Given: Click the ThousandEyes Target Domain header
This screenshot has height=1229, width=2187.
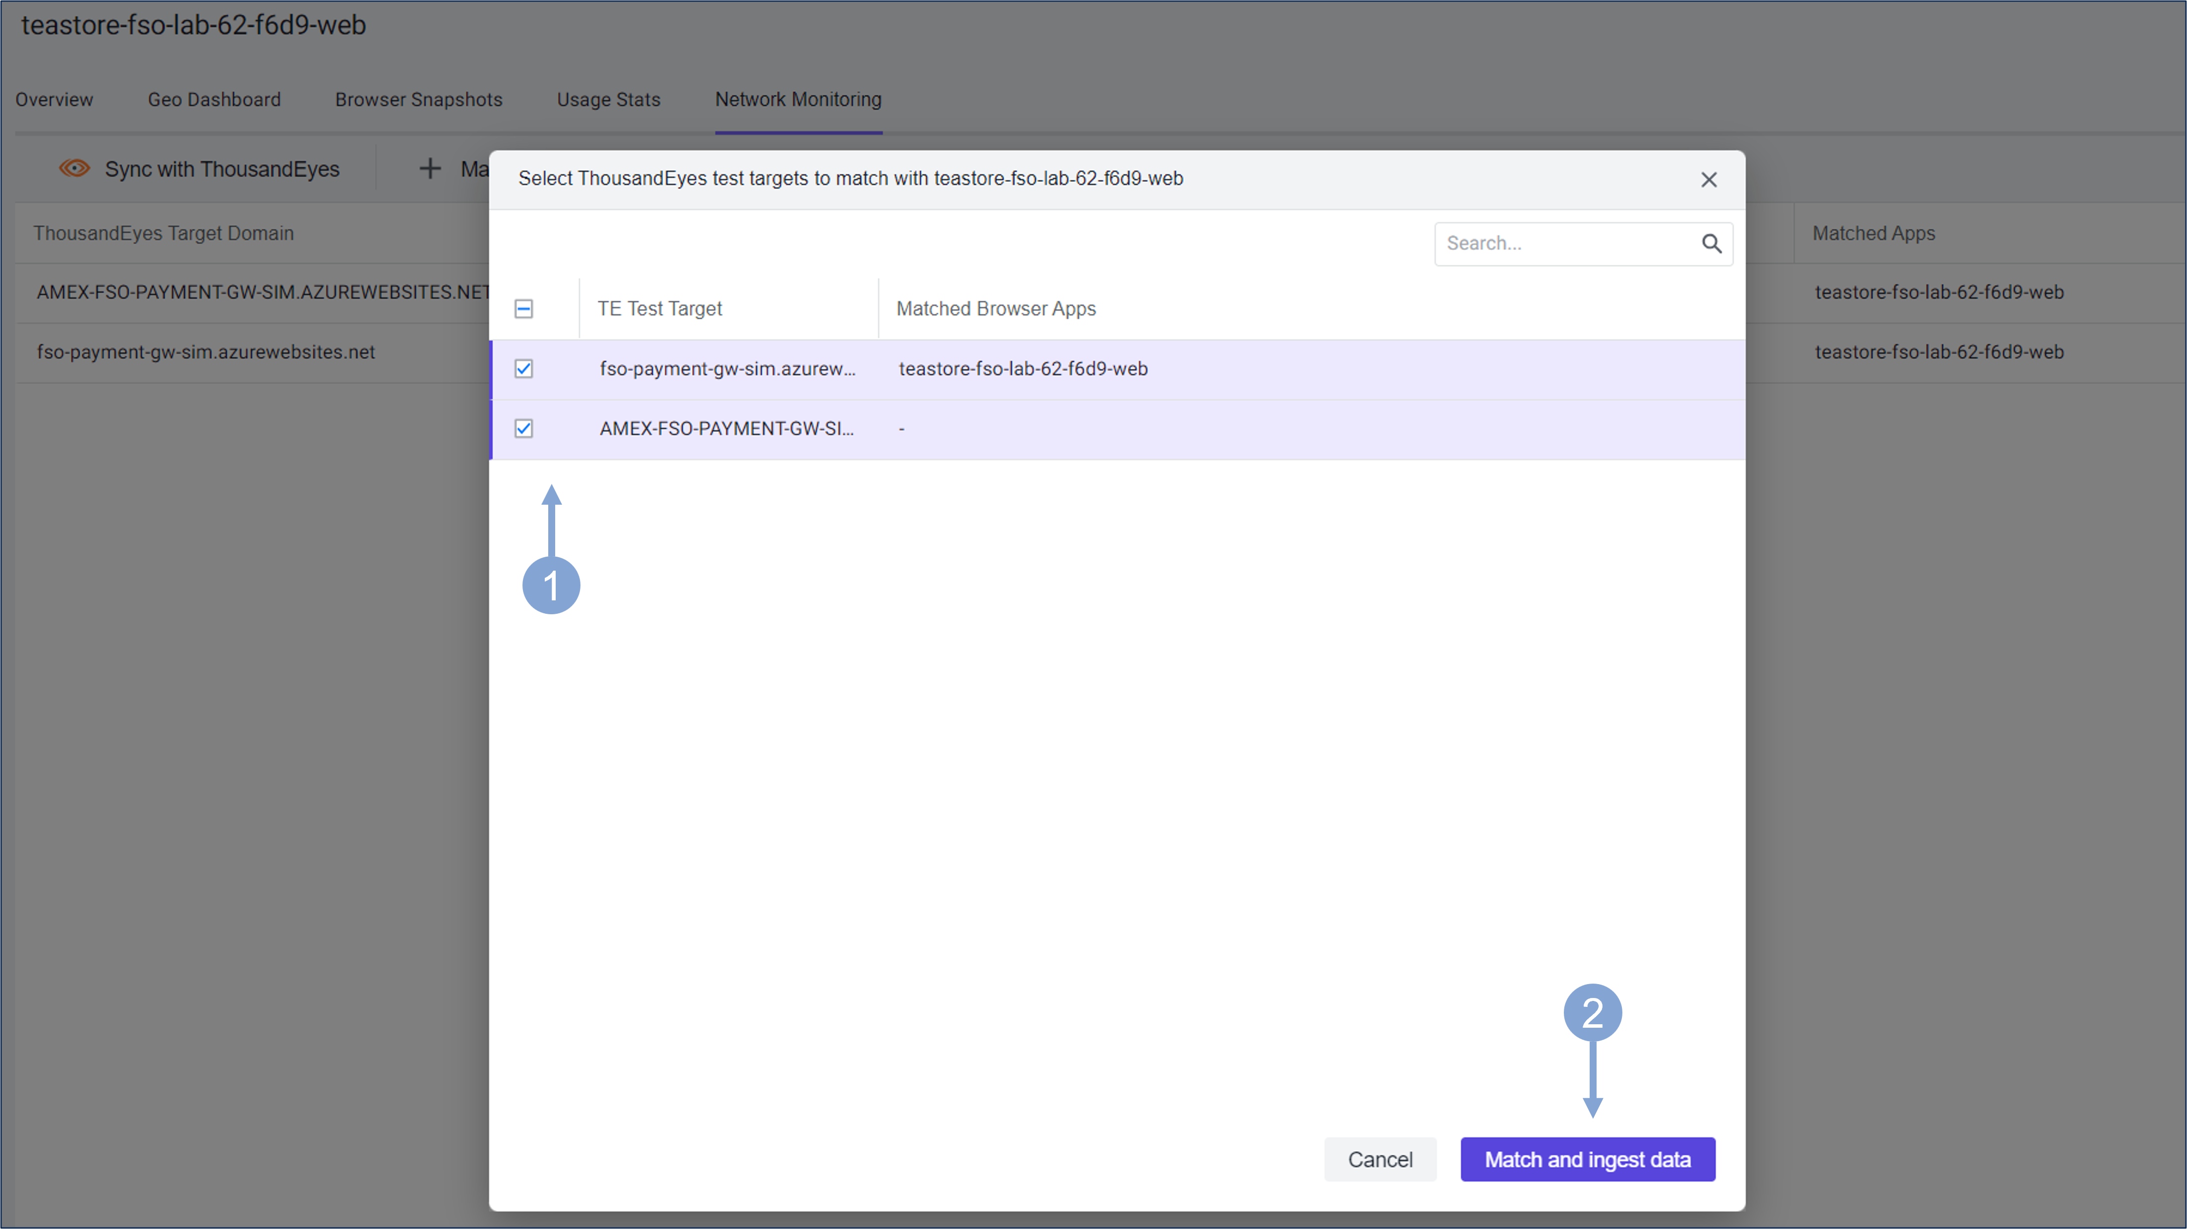Looking at the screenshot, I should point(164,233).
